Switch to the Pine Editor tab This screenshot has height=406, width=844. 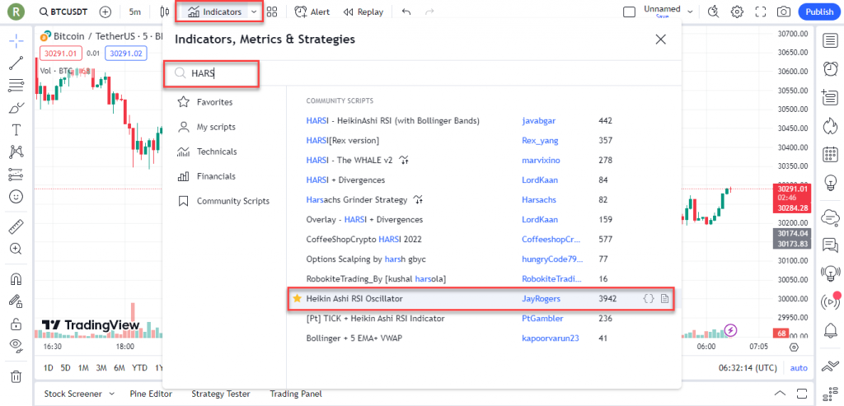(x=152, y=394)
